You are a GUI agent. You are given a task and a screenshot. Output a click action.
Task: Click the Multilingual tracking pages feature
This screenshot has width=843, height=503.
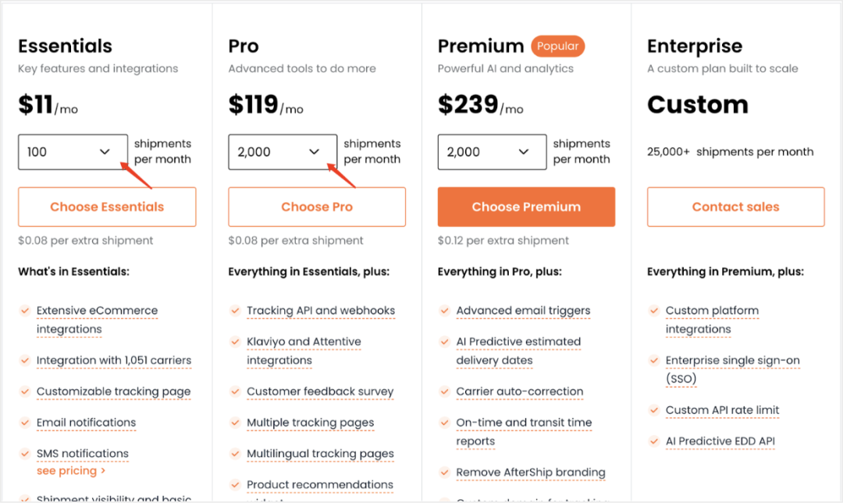[x=321, y=454]
